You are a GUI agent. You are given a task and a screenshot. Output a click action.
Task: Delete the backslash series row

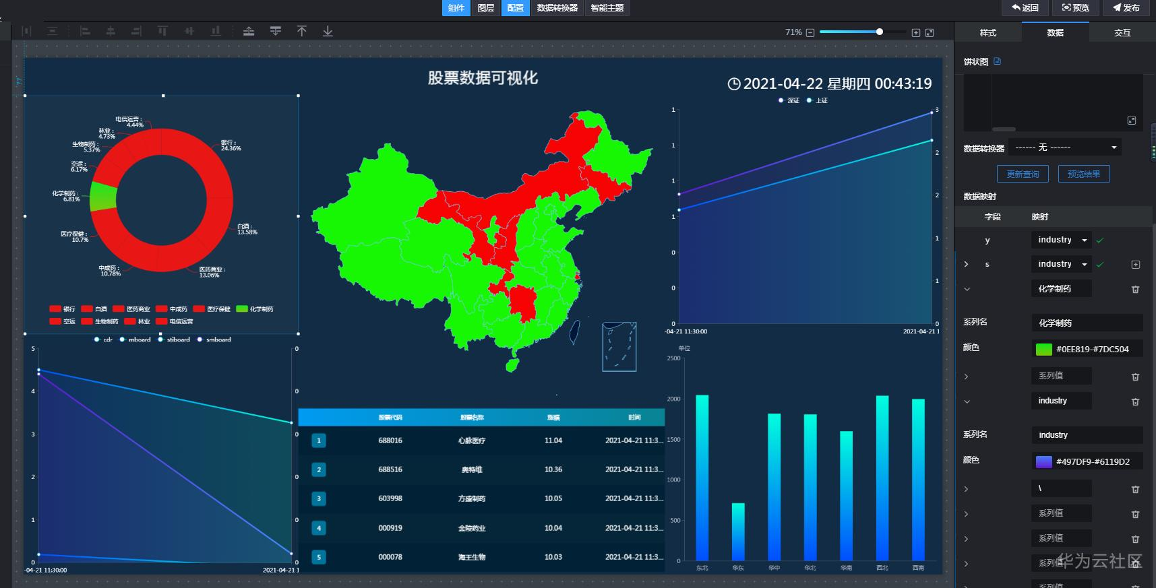[x=1135, y=490]
